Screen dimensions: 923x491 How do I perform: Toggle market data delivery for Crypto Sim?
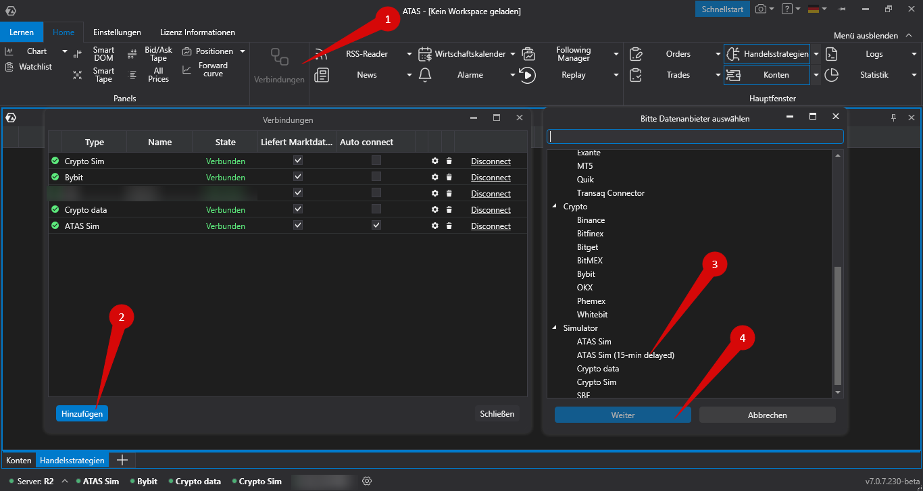coord(298,161)
